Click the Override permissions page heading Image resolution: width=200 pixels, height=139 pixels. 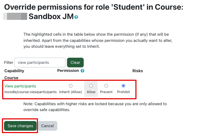(94, 7)
